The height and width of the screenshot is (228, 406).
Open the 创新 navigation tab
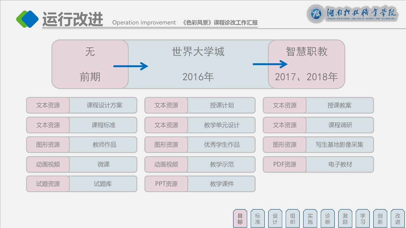(380, 218)
